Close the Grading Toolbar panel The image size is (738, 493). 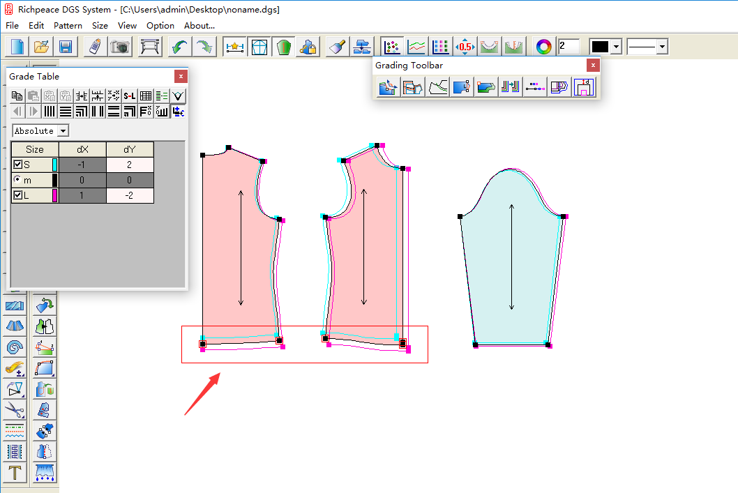593,65
